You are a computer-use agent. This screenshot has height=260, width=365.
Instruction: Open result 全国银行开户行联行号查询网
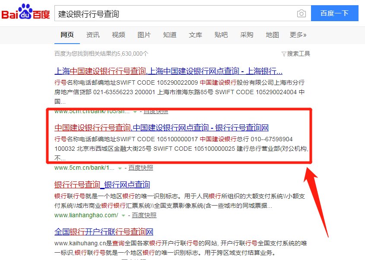coord(104,232)
